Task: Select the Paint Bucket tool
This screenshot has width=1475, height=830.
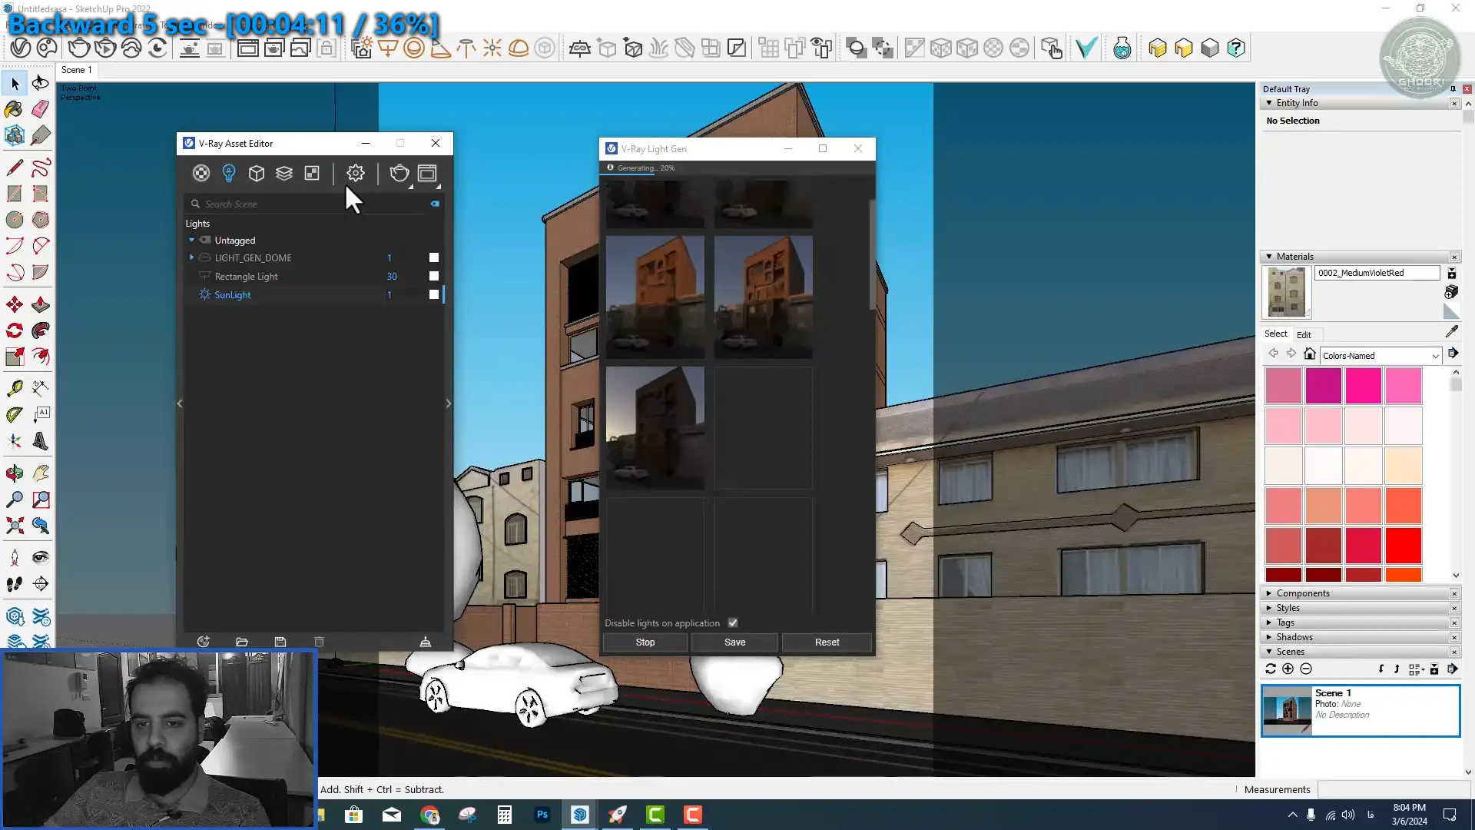Action: click(14, 109)
